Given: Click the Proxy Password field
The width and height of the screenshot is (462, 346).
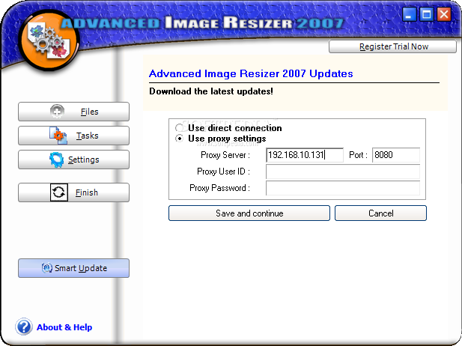Looking at the screenshot, I should tap(343, 188).
